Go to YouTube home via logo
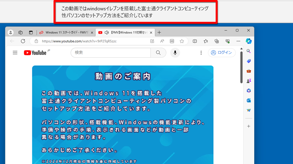The width and height of the screenshot is (293, 164). [x=35, y=53]
